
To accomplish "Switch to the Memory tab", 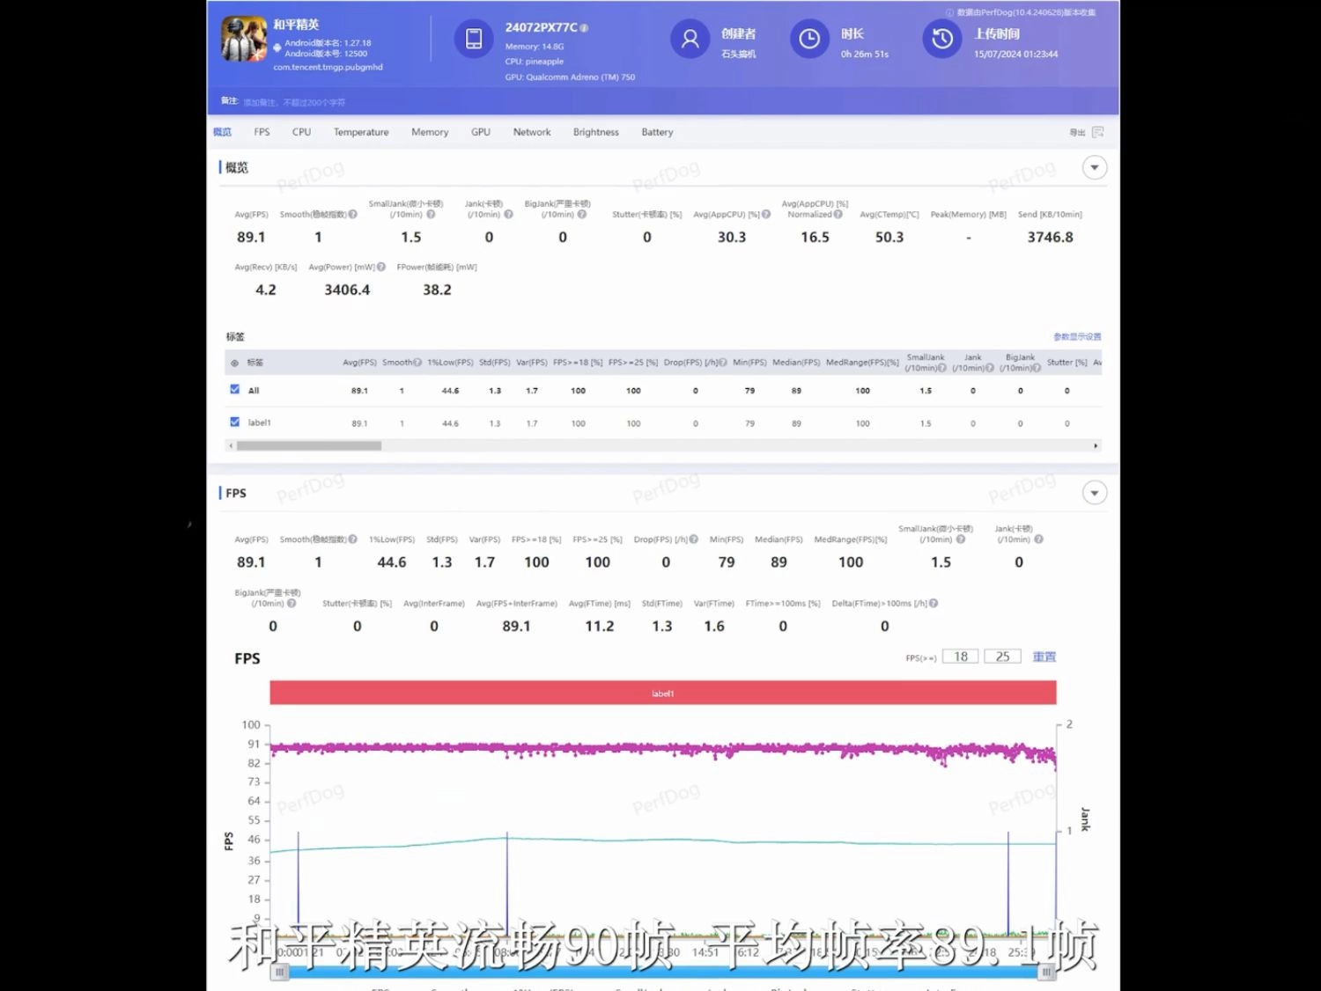I will (x=430, y=132).
